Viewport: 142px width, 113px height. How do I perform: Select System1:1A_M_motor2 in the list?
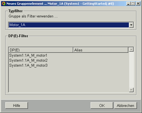click(68, 61)
